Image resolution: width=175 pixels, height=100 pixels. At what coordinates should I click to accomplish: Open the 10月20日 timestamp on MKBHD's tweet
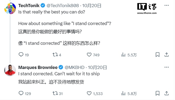coord(97,67)
